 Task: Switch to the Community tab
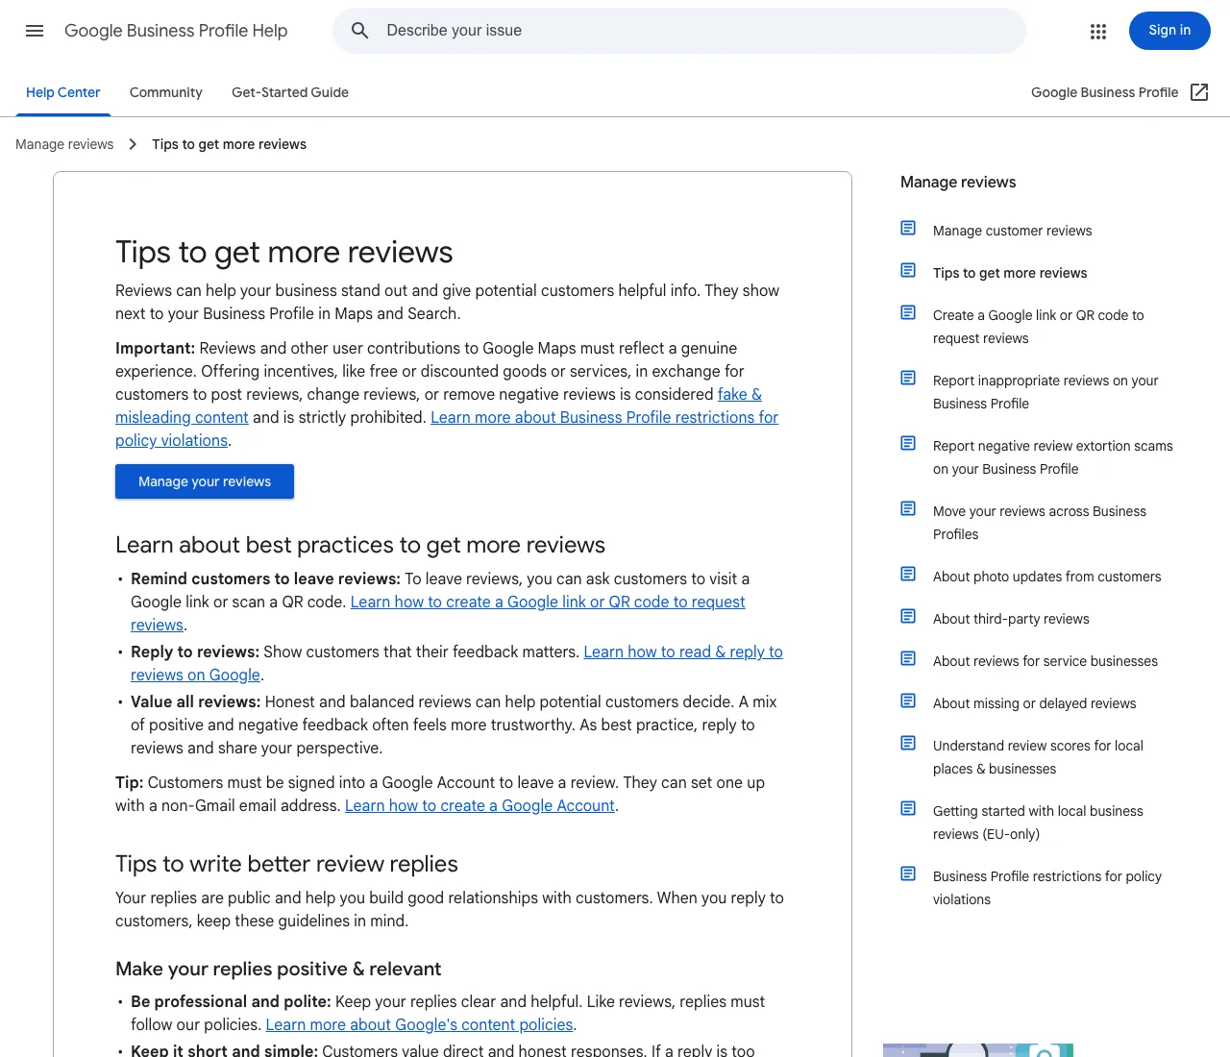coord(166,92)
